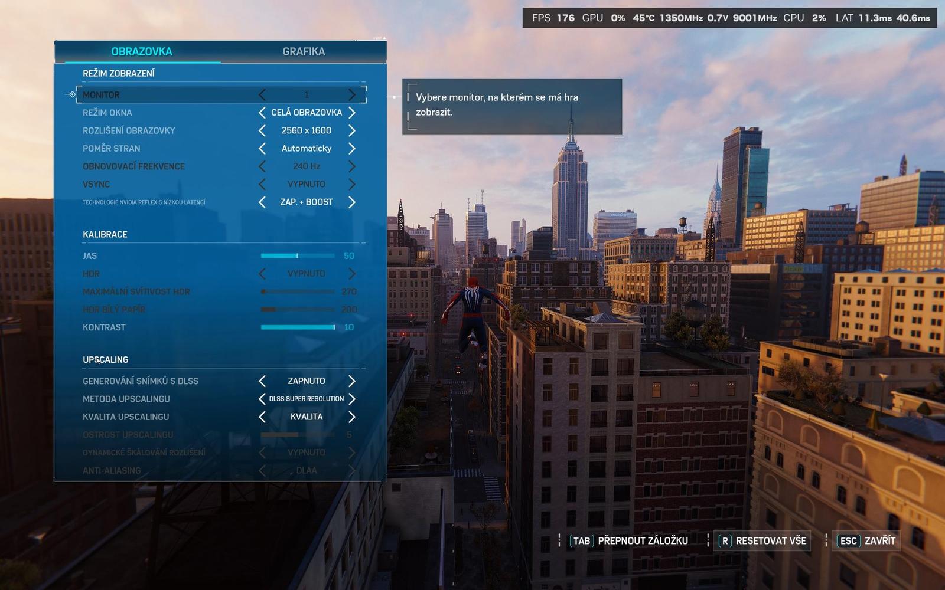Image resolution: width=945 pixels, height=590 pixels.
Task: Toggle Generování snímků s DLSS with right arrow
Action: tap(352, 381)
